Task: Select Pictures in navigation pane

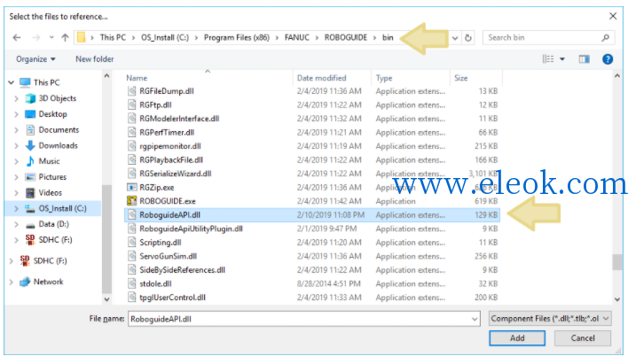Action: (52, 177)
